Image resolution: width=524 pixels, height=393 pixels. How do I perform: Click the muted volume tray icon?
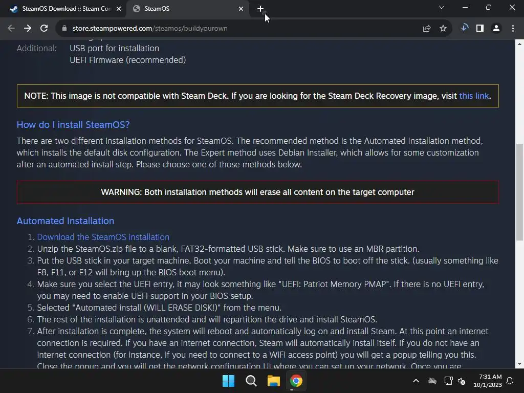462,381
